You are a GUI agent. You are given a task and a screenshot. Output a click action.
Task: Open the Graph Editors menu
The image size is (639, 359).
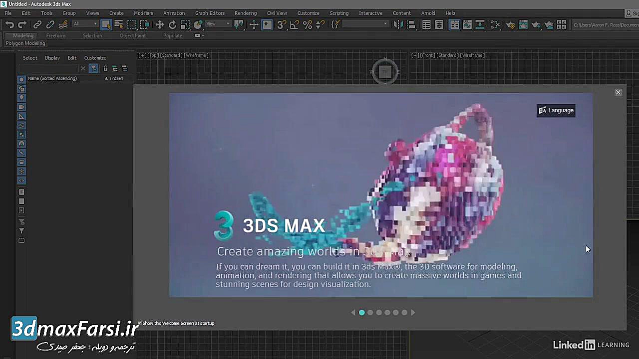click(210, 13)
